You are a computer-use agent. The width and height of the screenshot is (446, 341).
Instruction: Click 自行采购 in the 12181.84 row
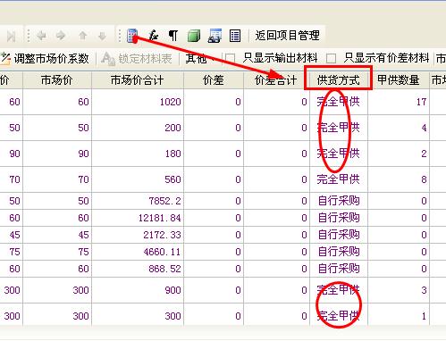pyautogui.click(x=339, y=218)
